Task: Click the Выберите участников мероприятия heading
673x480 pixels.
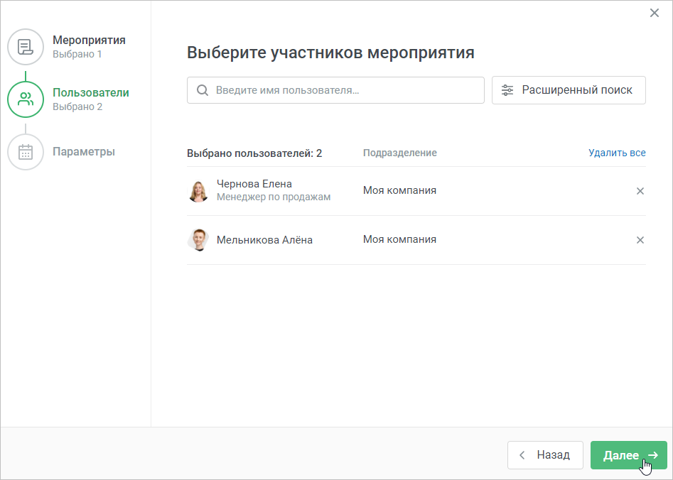Action: [330, 53]
